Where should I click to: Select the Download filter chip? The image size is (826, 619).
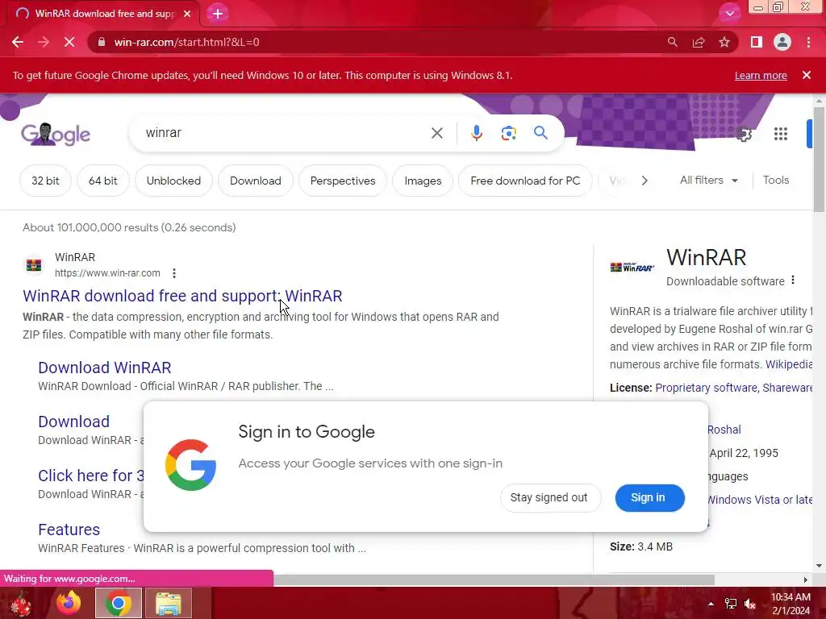[256, 181]
